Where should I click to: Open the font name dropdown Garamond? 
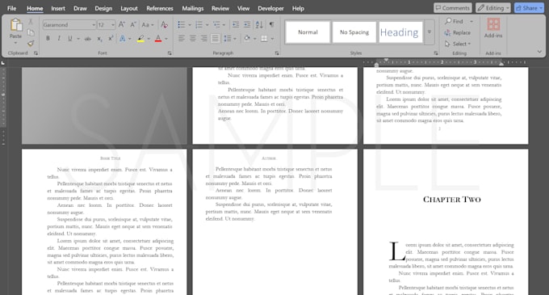click(x=94, y=25)
